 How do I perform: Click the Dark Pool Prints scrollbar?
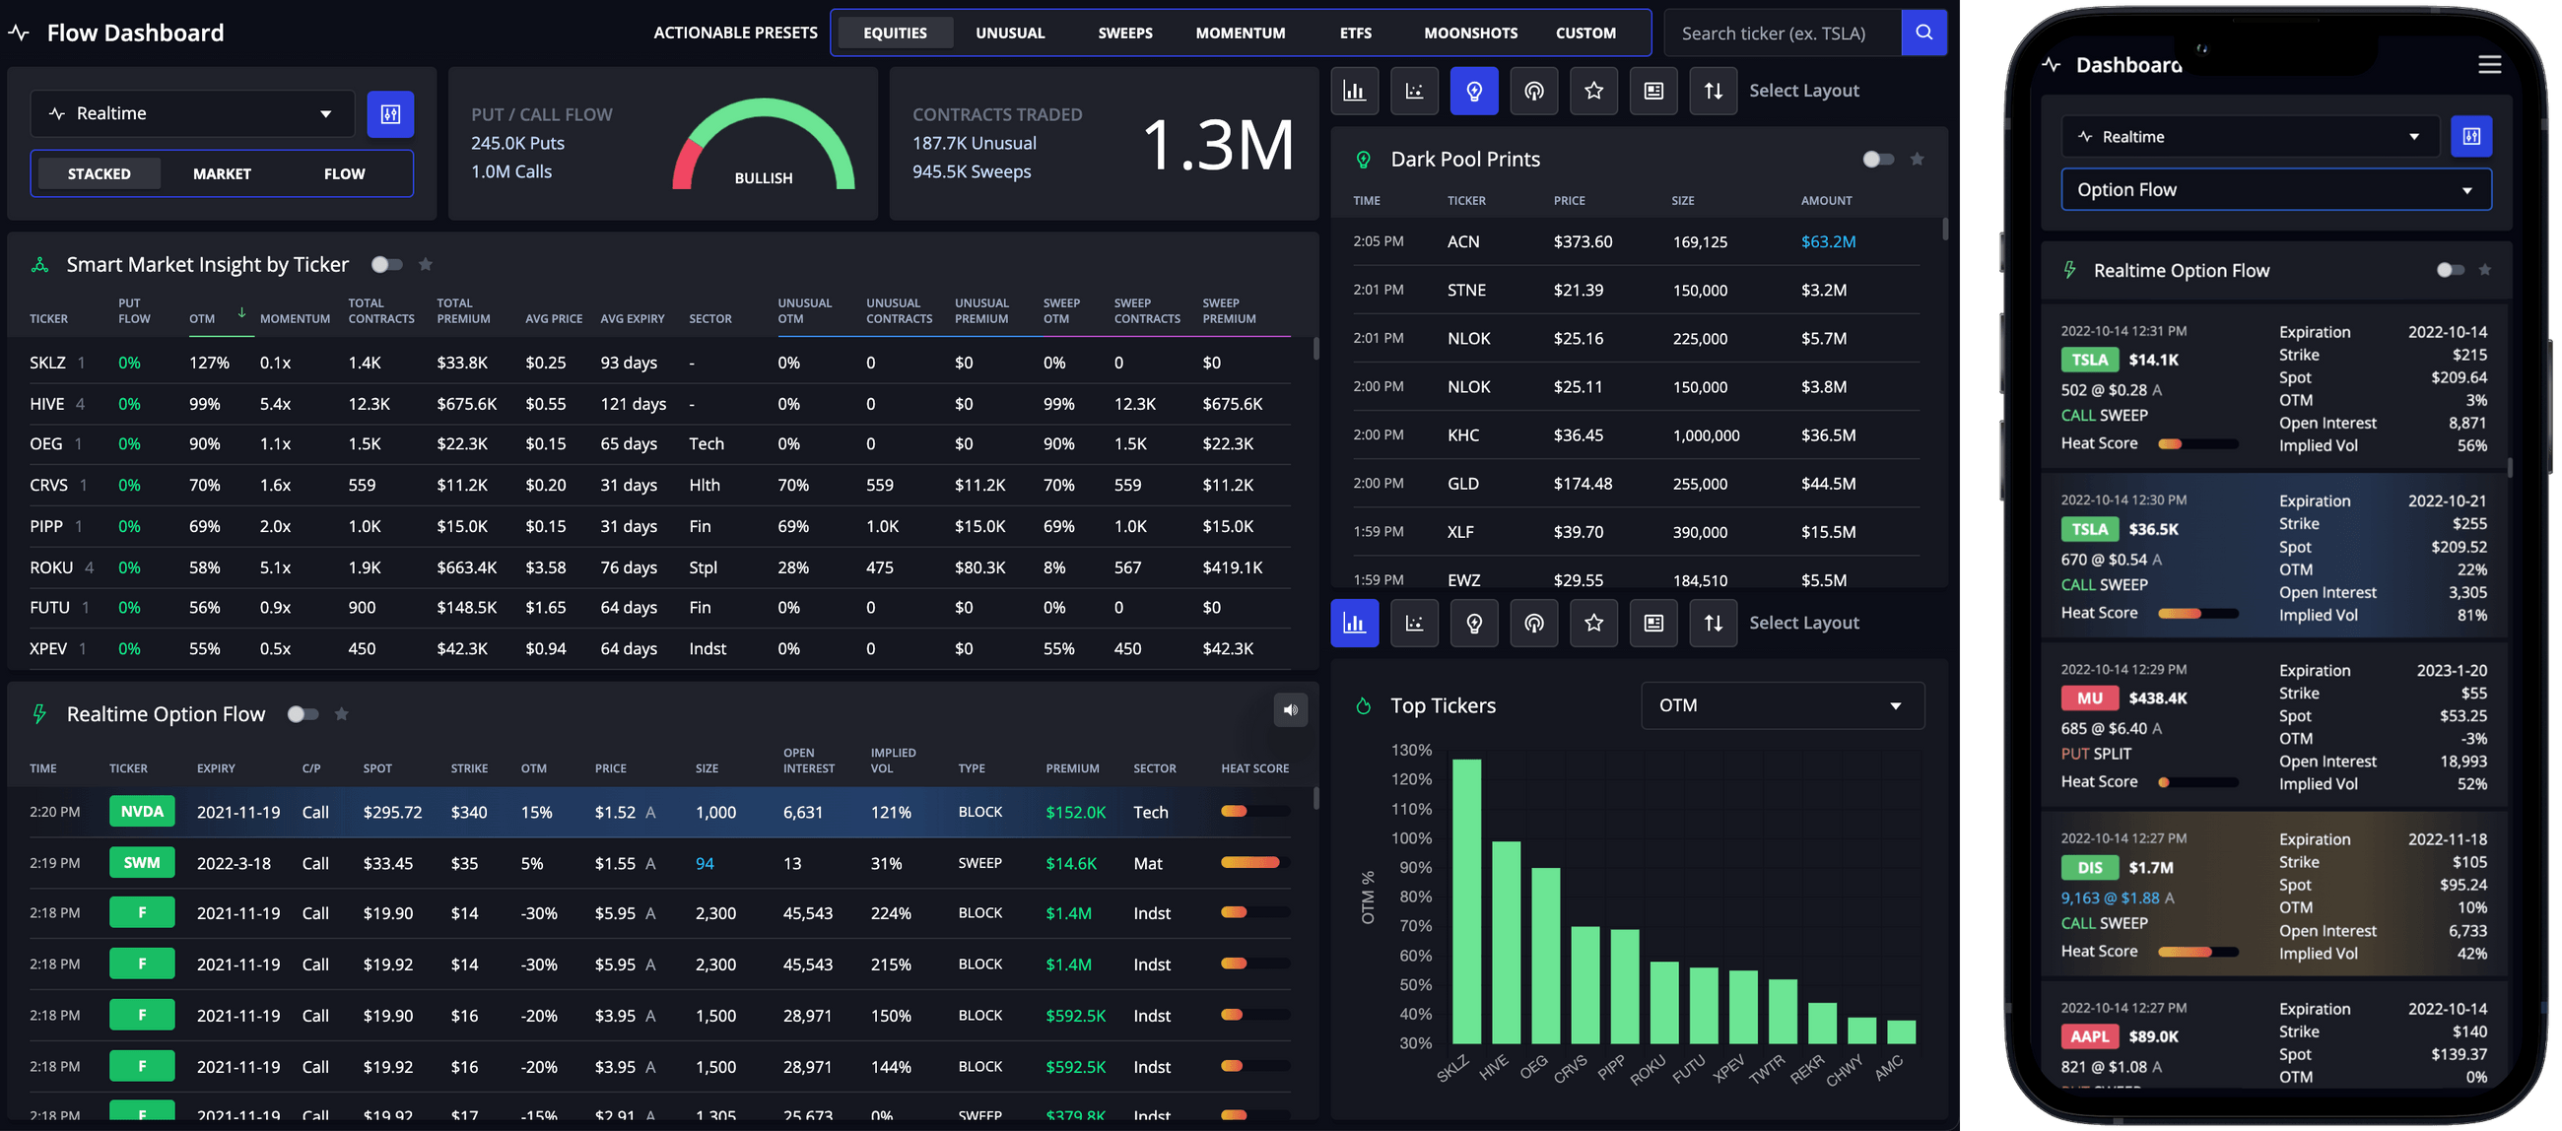coord(1944,230)
